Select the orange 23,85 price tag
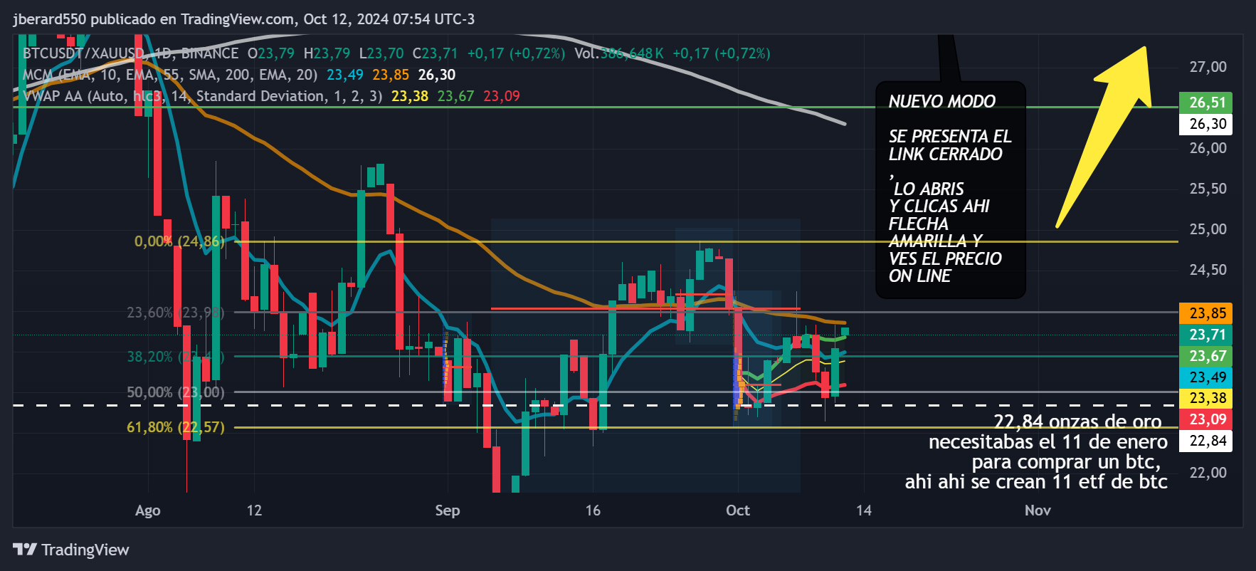This screenshot has width=1256, height=571. pos(1207,313)
